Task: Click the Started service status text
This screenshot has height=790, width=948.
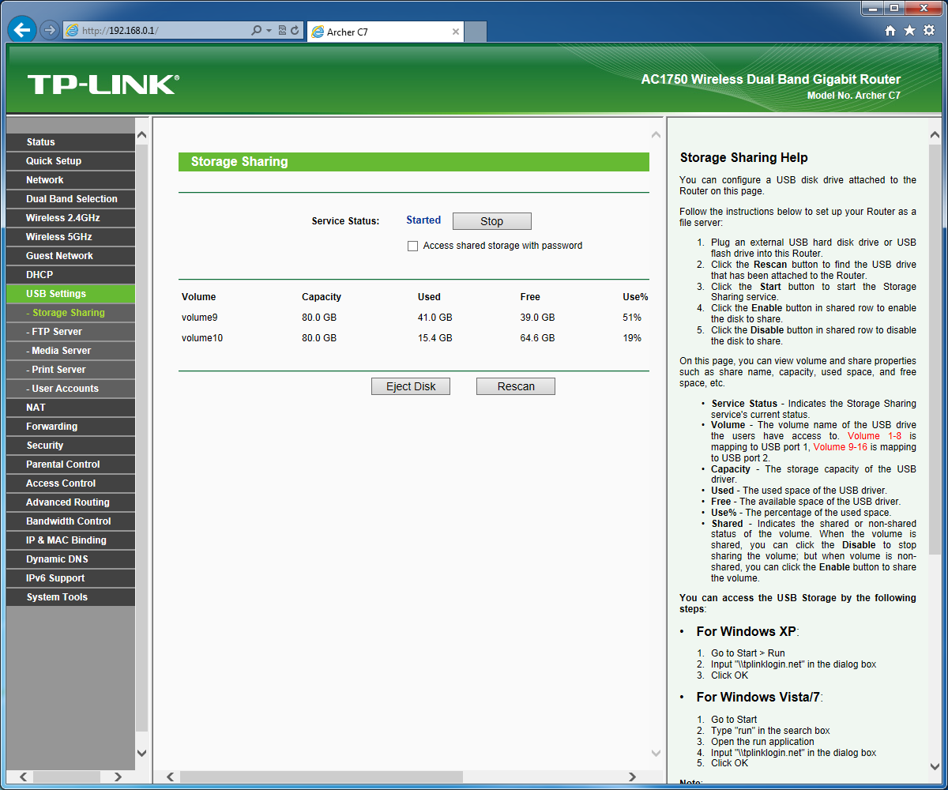Action: pos(423,220)
